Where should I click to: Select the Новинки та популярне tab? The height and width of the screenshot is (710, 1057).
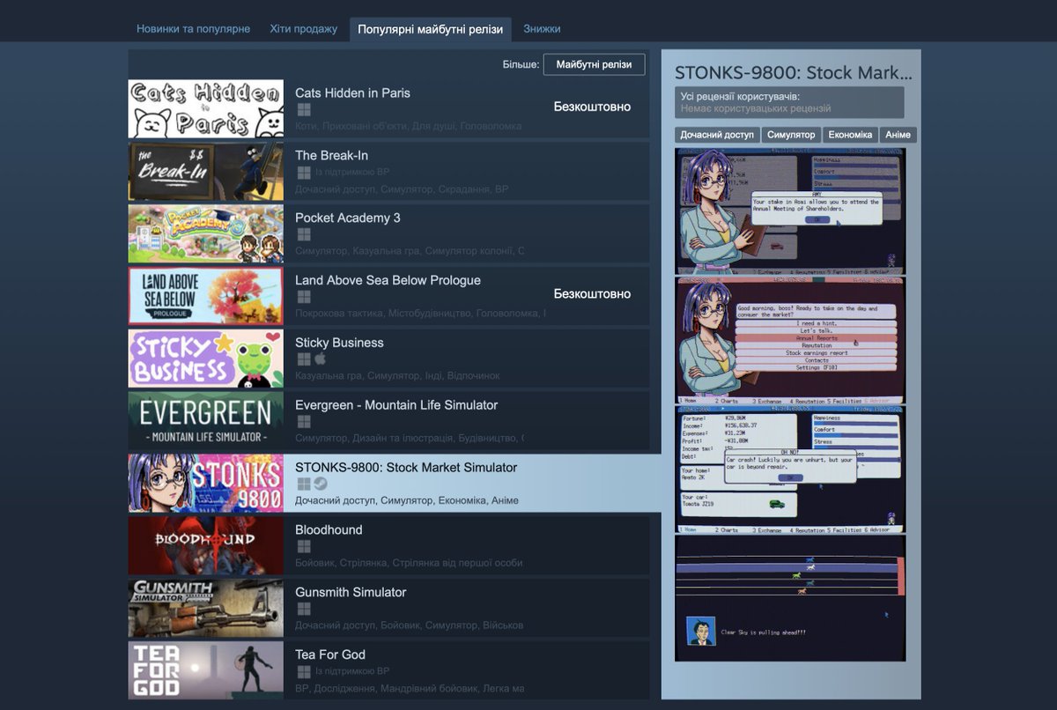194,28
